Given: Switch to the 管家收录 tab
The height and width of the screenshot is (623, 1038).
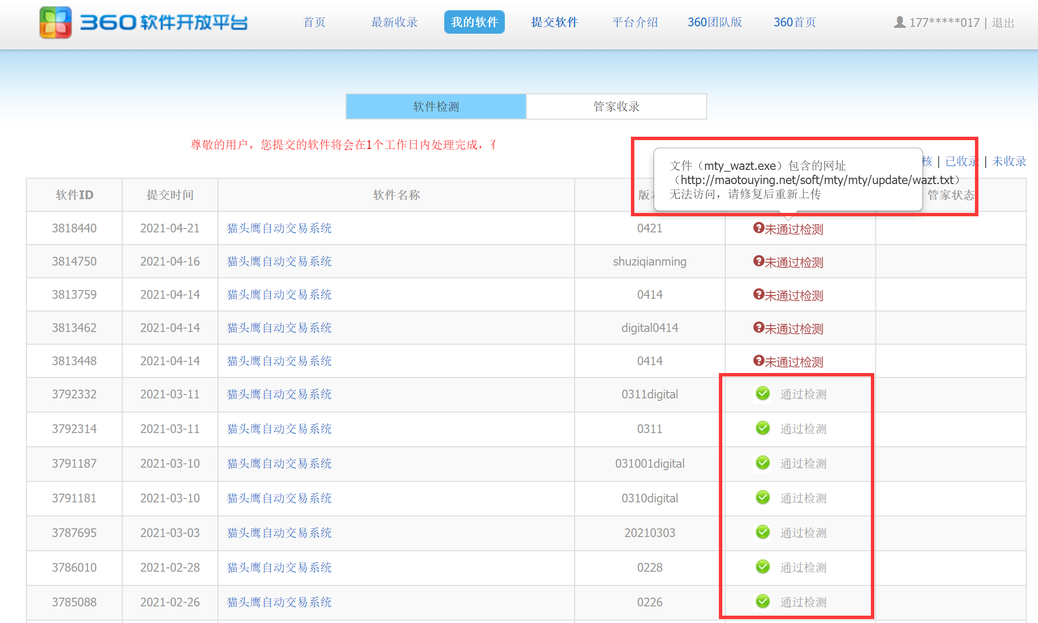Looking at the screenshot, I should coord(616,106).
